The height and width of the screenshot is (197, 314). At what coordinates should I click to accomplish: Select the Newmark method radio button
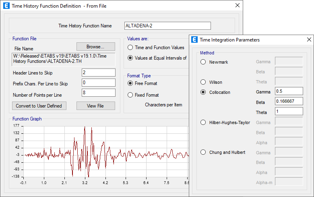203,62
